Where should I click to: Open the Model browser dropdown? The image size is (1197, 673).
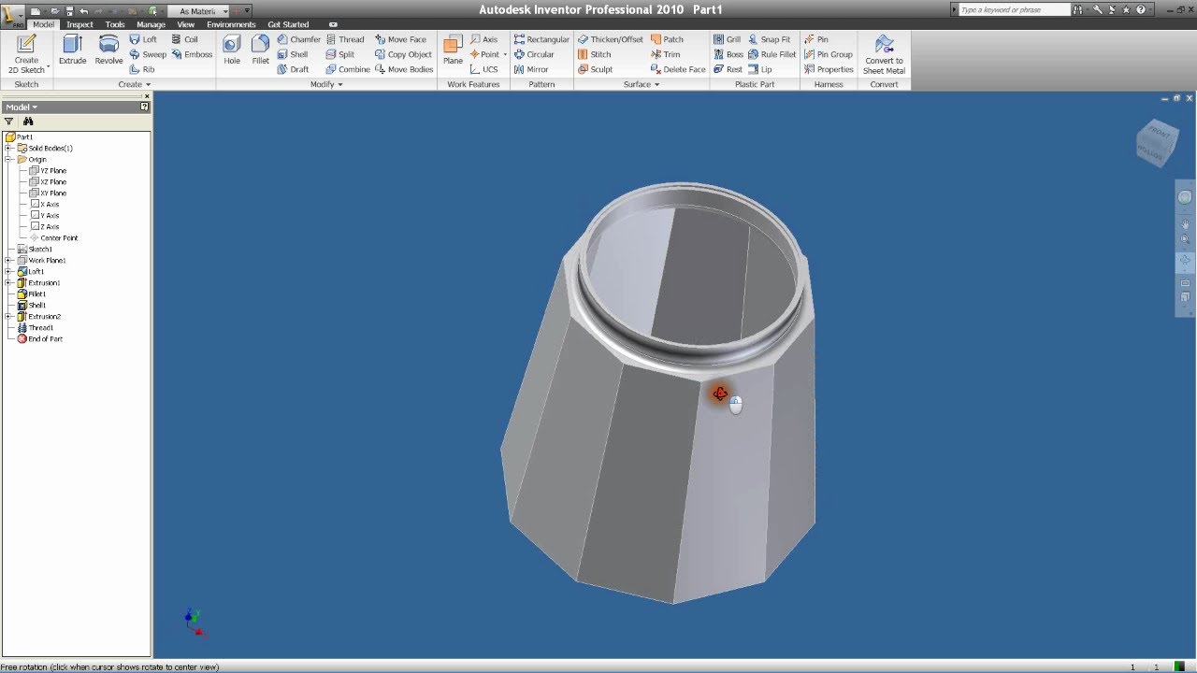[x=22, y=107]
